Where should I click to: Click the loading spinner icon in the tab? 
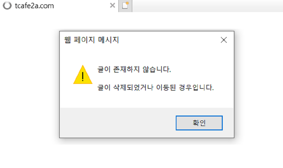(x=7, y=6)
